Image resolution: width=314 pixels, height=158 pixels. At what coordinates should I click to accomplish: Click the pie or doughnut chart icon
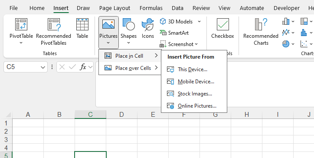tap(286, 43)
